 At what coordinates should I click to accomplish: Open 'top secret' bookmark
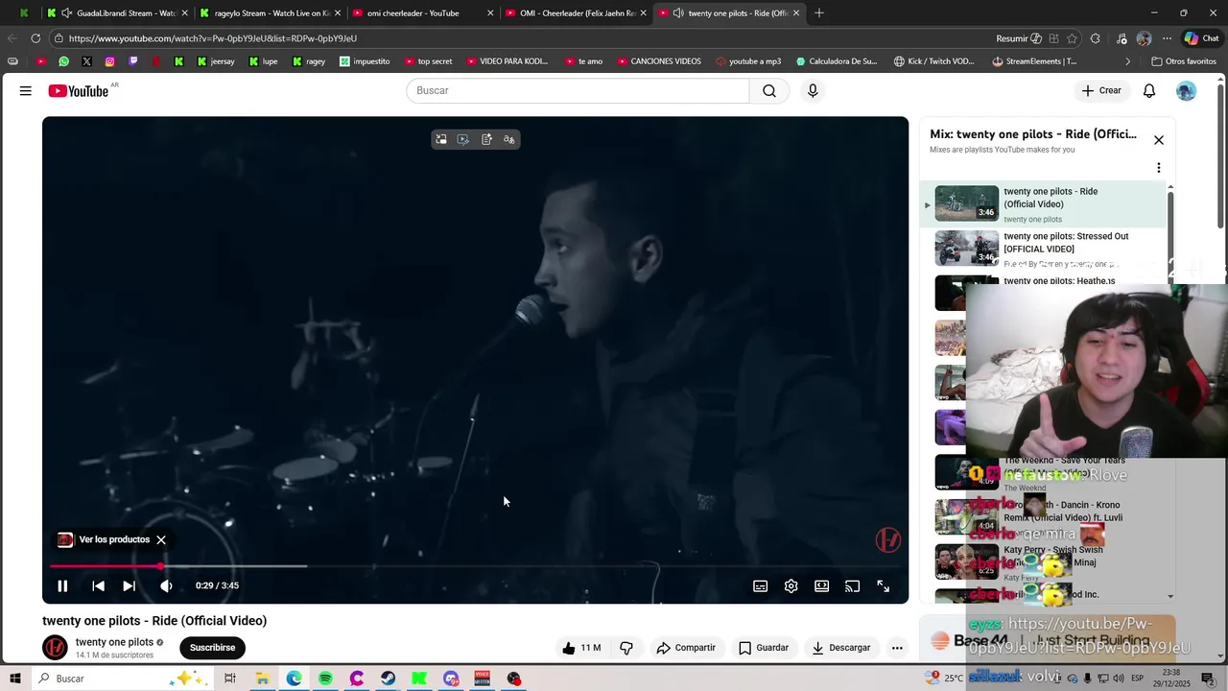pos(428,61)
